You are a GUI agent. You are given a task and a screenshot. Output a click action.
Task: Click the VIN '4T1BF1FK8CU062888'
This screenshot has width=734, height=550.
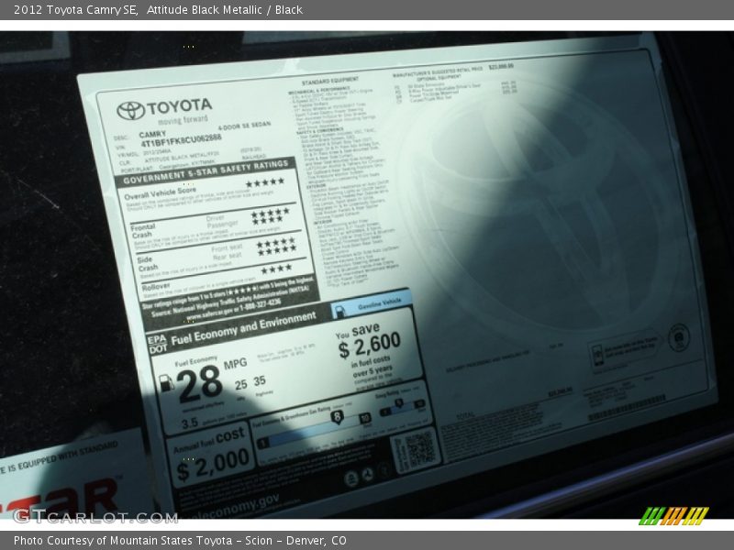tap(181, 140)
